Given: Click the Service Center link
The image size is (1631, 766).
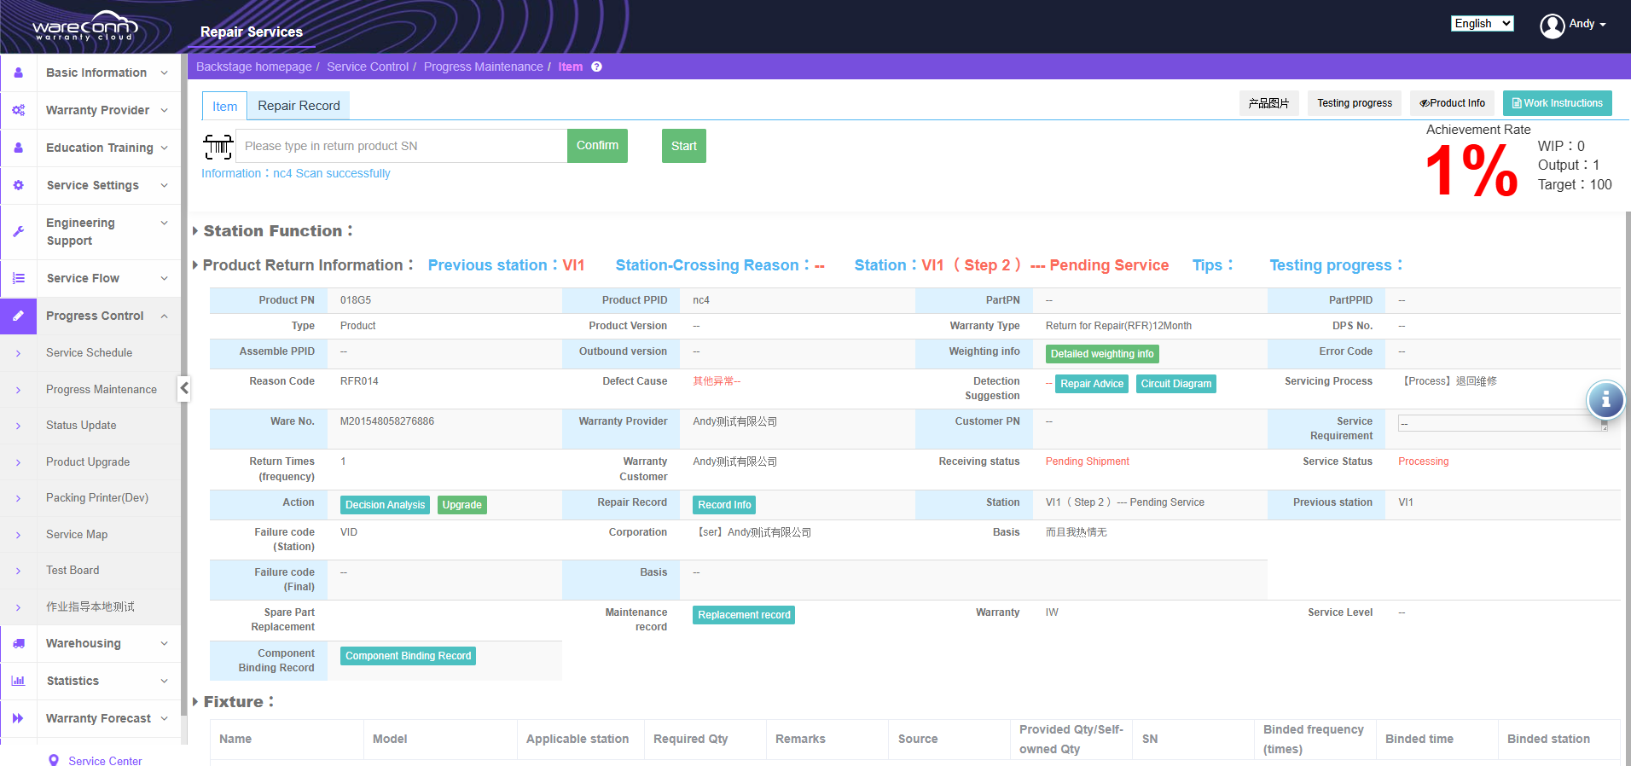Looking at the screenshot, I should [105, 760].
